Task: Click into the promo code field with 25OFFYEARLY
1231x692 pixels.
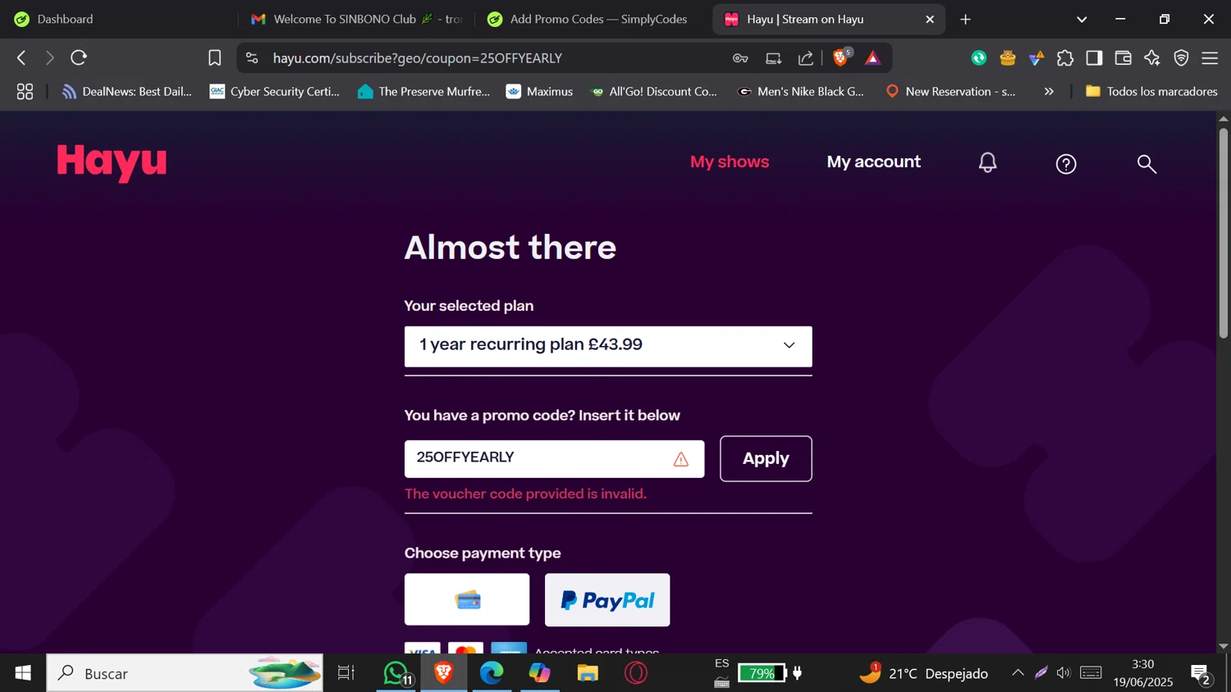Action: click(x=554, y=459)
